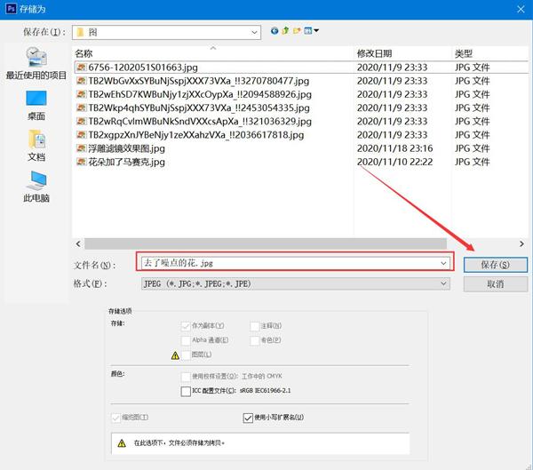Select file TB2Wkp4qhSYBuNjSspjXXX73VXa_!!2453054335.jpg
Screen dimensions: 533x470
coord(199,108)
